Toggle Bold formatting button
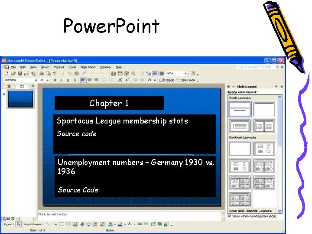 (x=55, y=80)
